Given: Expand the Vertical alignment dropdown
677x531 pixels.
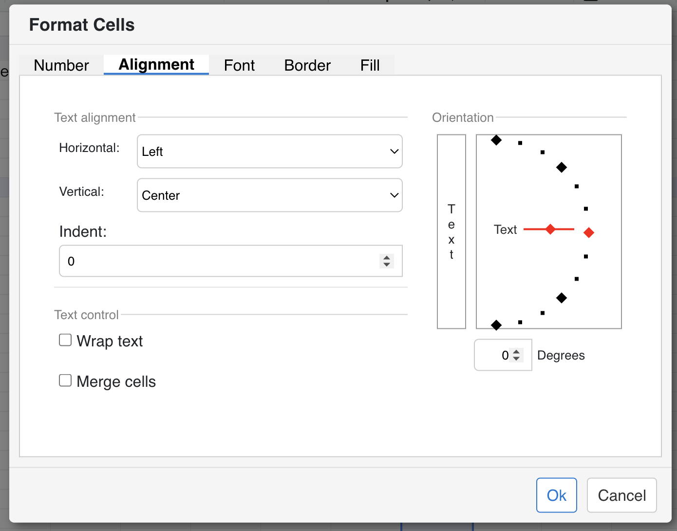Looking at the screenshot, I should 269,195.
